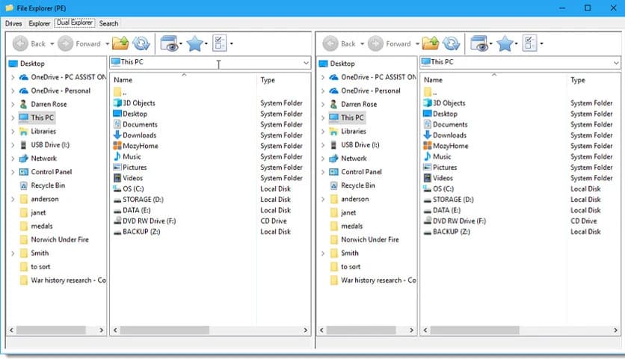
Task: Click right pane Refresh icon
Action: pos(452,43)
